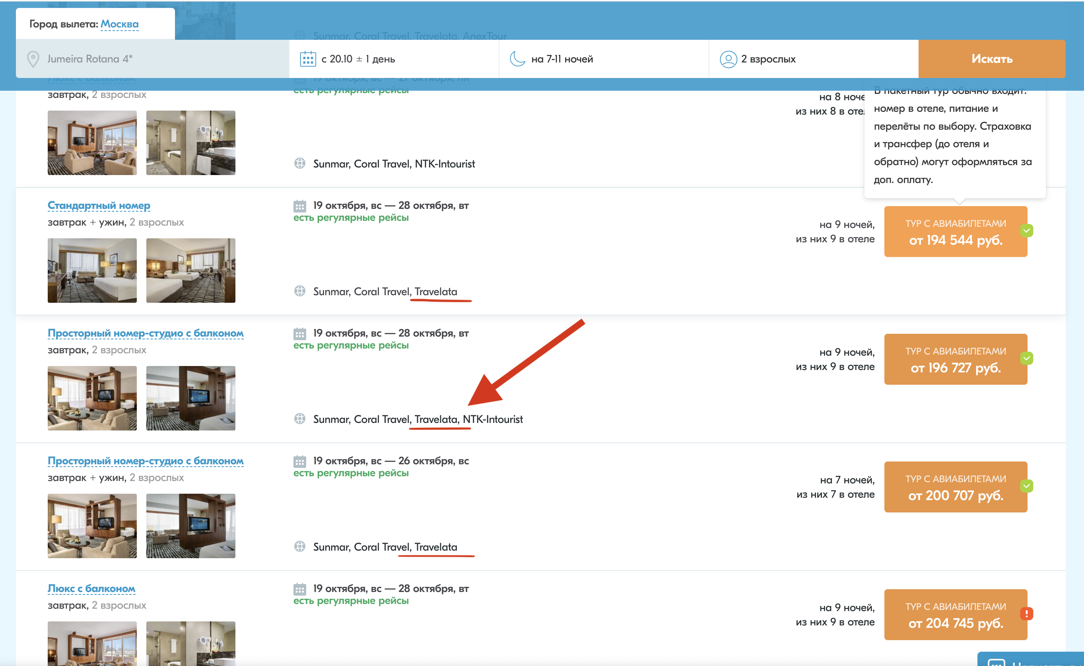Click globe icon beside Sunmar, Coral Travel, NTK-Intourist
Screen dimensions: 1084x666
coord(300,164)
